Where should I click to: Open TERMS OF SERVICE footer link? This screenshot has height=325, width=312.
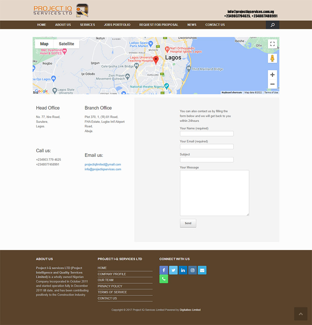[112, 292]
